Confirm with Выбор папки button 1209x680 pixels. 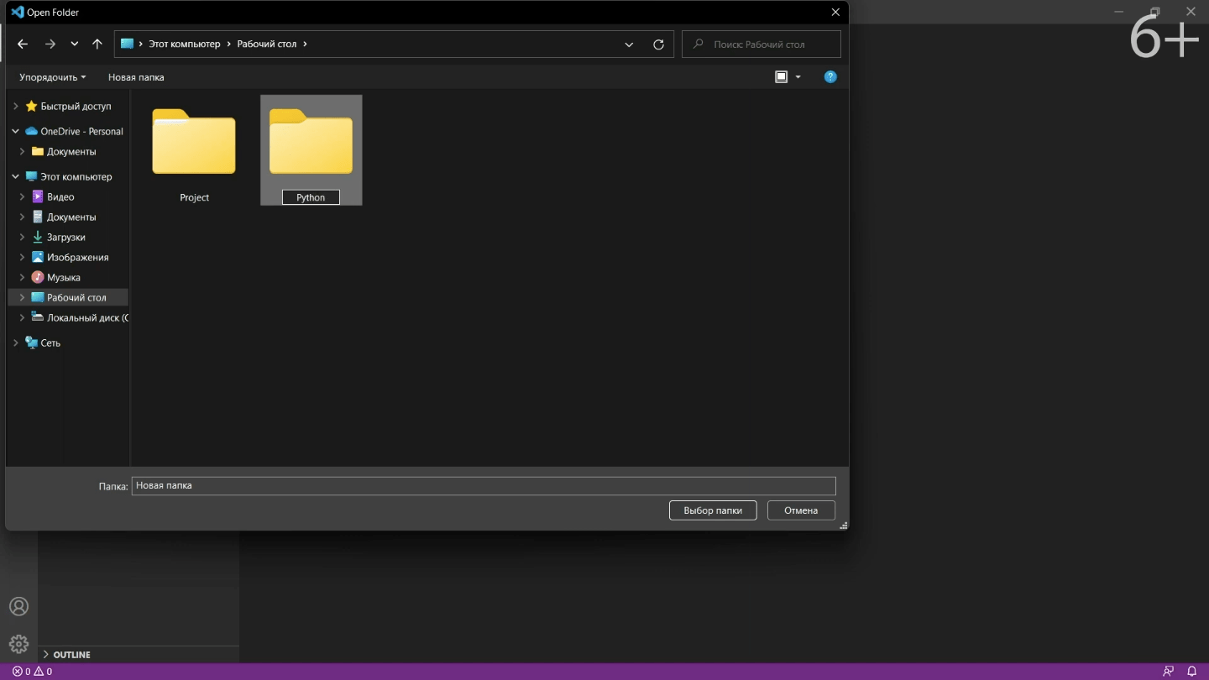tap(713, 510)
